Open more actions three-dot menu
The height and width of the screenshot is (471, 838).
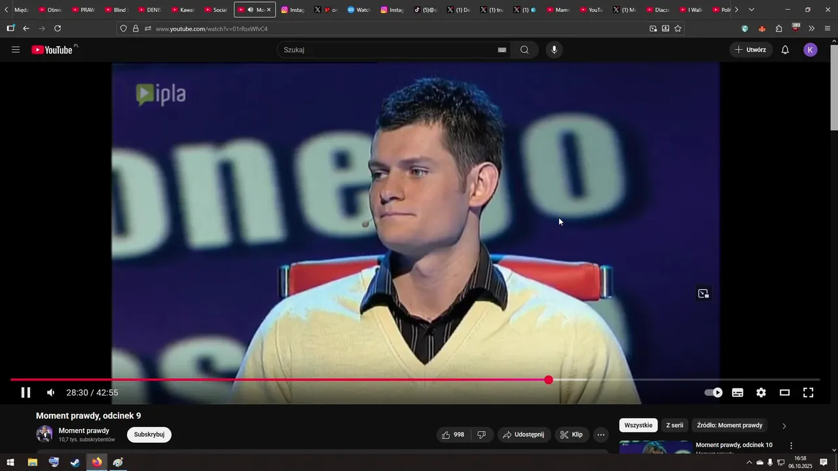[601, 434]
